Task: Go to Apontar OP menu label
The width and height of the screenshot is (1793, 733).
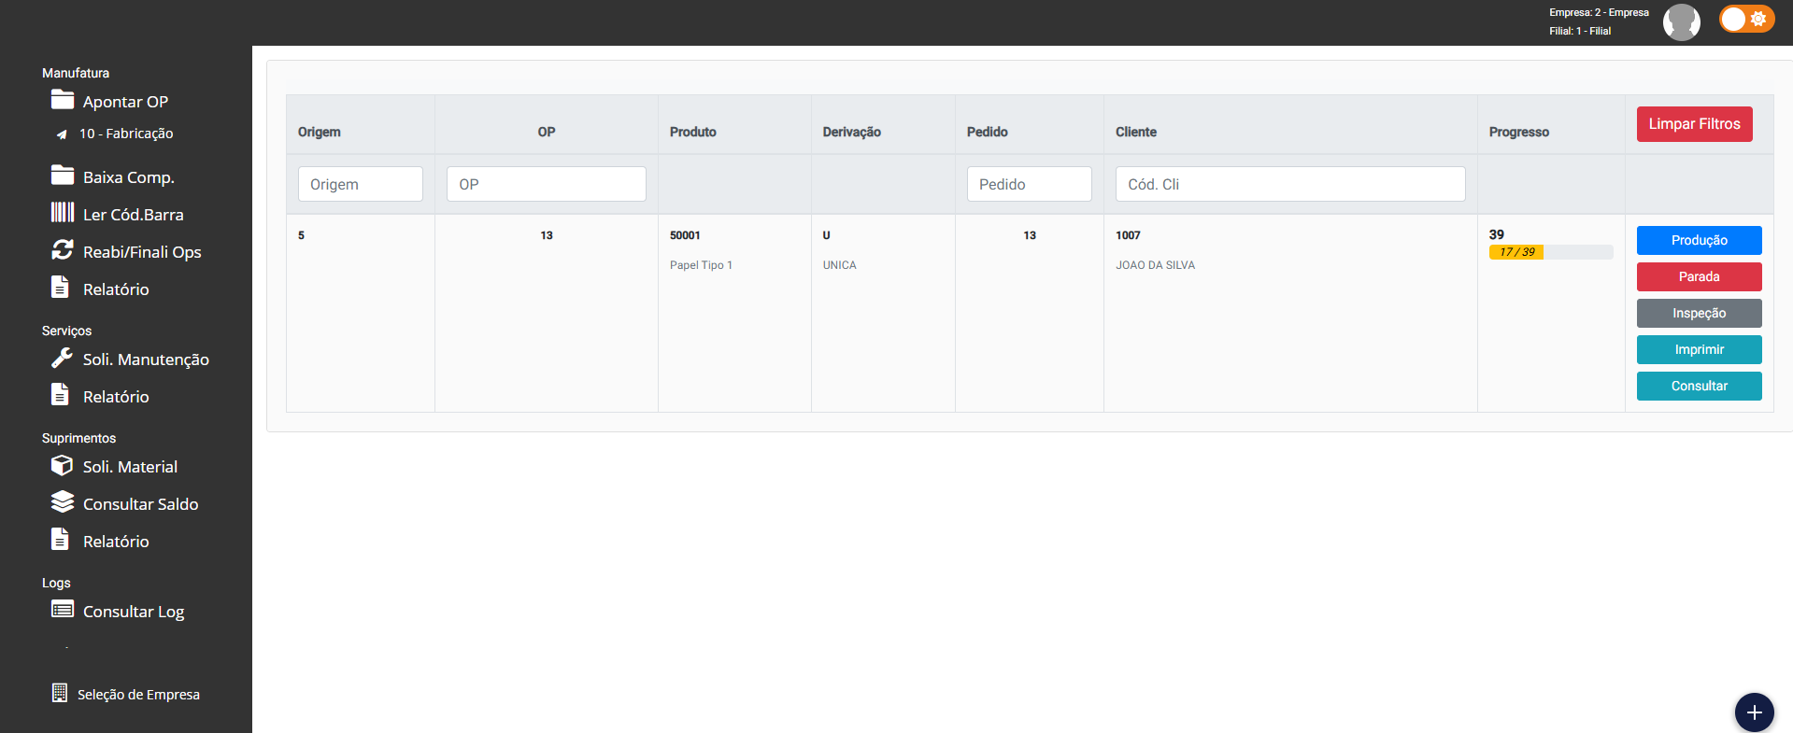Action: pyautogui.click(x=125, y=102)
